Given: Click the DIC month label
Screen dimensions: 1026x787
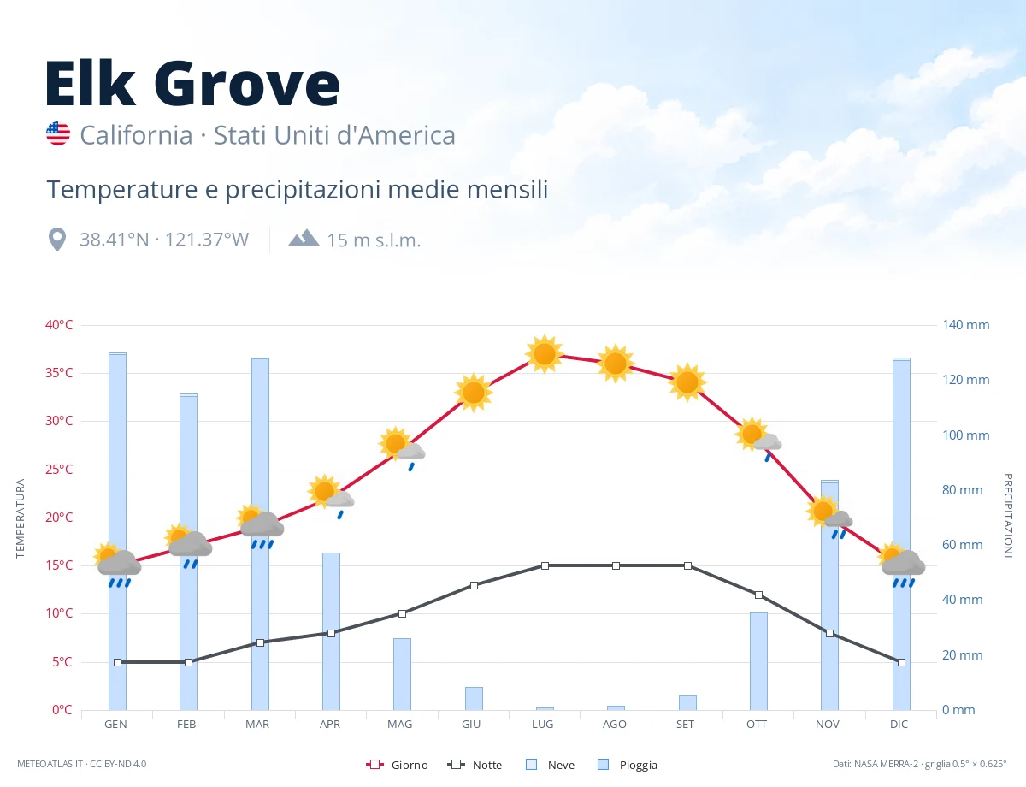Looking at the screenshot, I should click(x=899, y=724).
